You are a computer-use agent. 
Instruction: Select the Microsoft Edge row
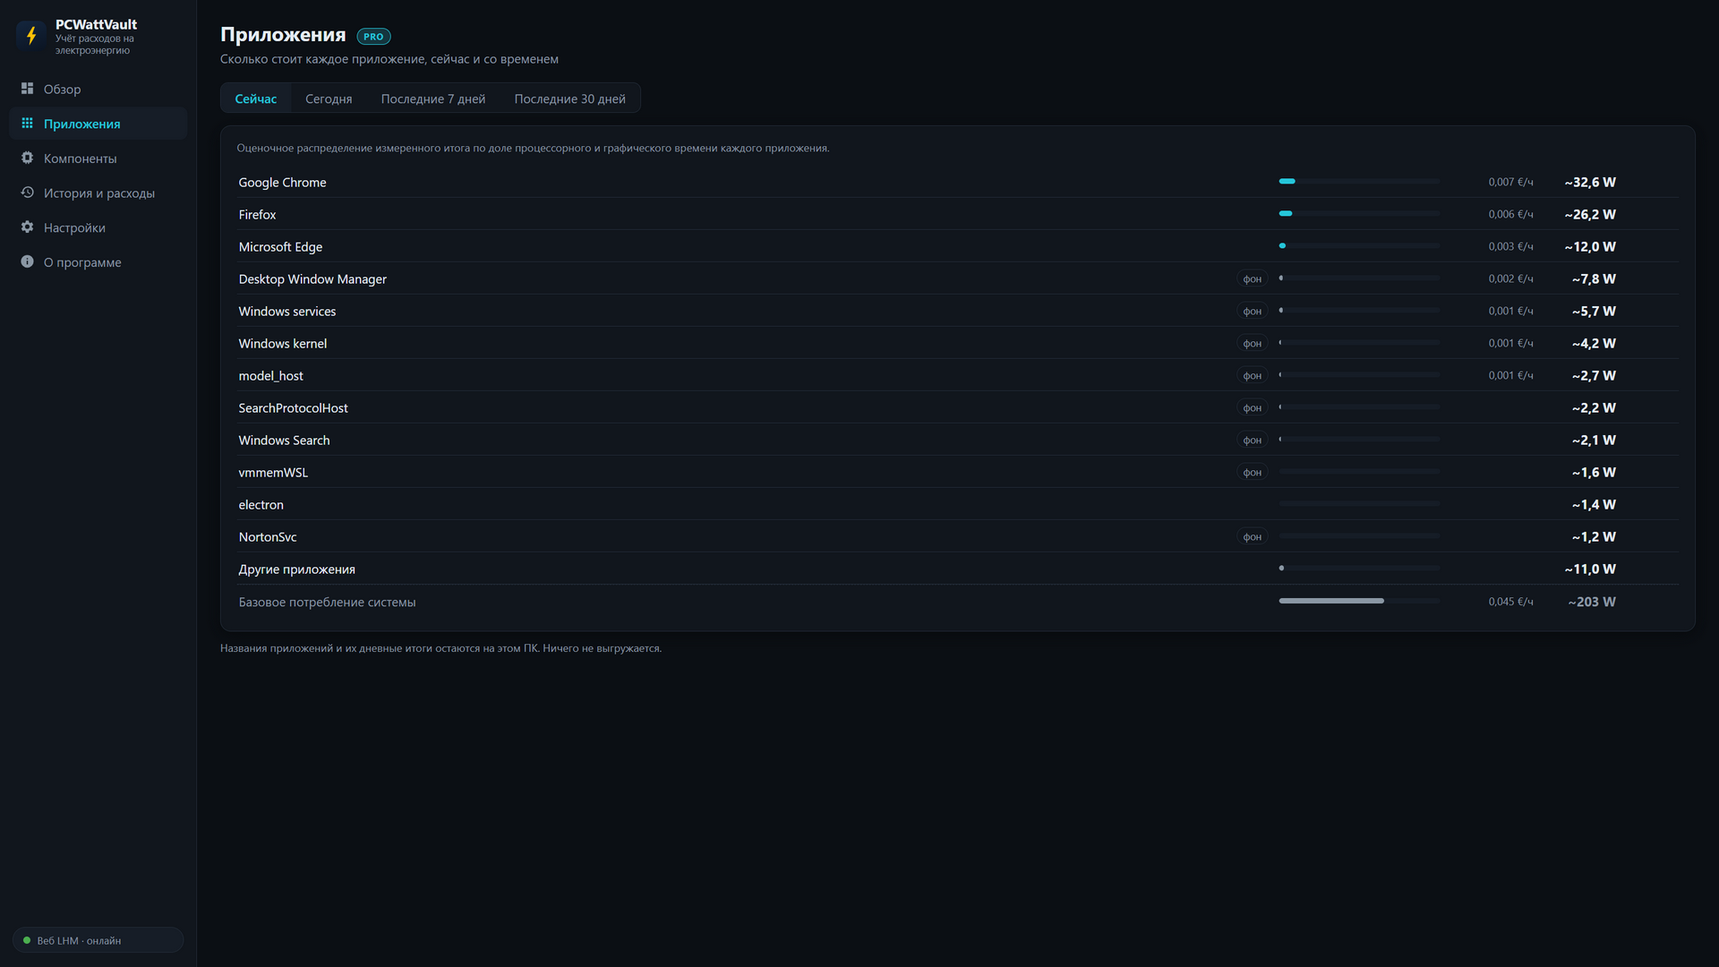pos(958,247)
